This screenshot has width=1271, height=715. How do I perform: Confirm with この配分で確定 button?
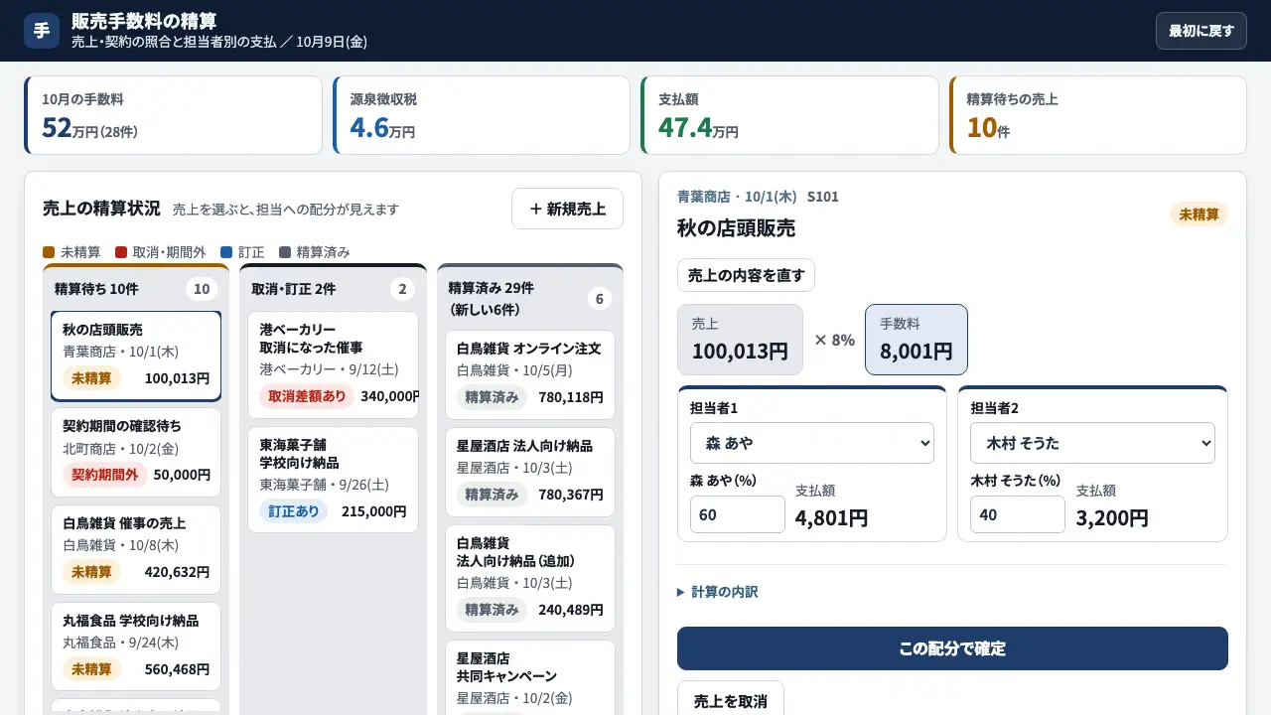point(952,648)
